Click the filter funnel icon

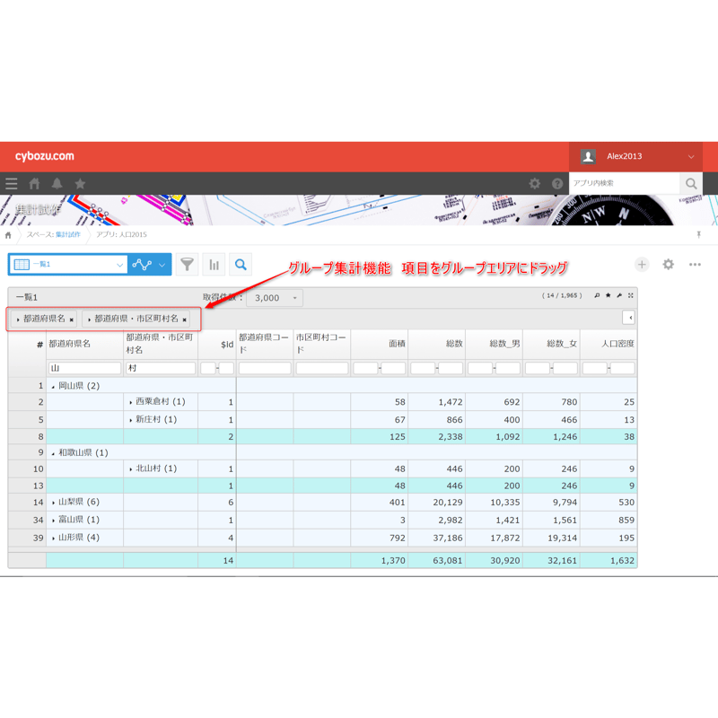point(187,265)
